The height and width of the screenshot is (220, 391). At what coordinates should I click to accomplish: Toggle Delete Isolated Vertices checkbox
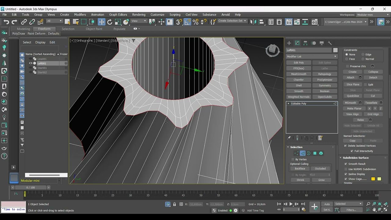[x=345, y=146]
